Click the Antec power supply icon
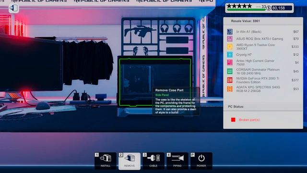Image resolution: width=307 pixels, height=173 pixels. [230, 62]
